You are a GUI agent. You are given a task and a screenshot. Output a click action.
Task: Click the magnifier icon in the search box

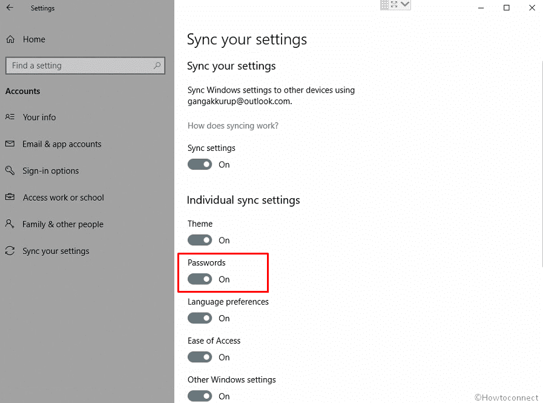click(156, 65)
